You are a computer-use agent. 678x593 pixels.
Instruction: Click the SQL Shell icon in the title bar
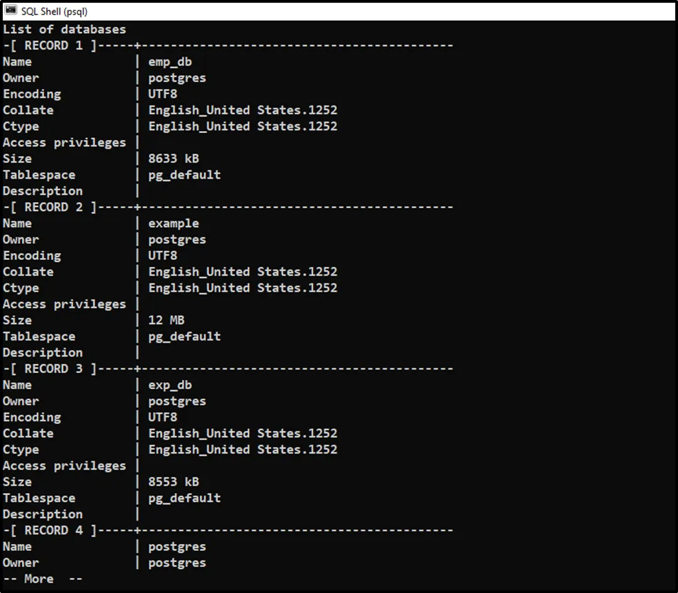click(x=11, y=11)
